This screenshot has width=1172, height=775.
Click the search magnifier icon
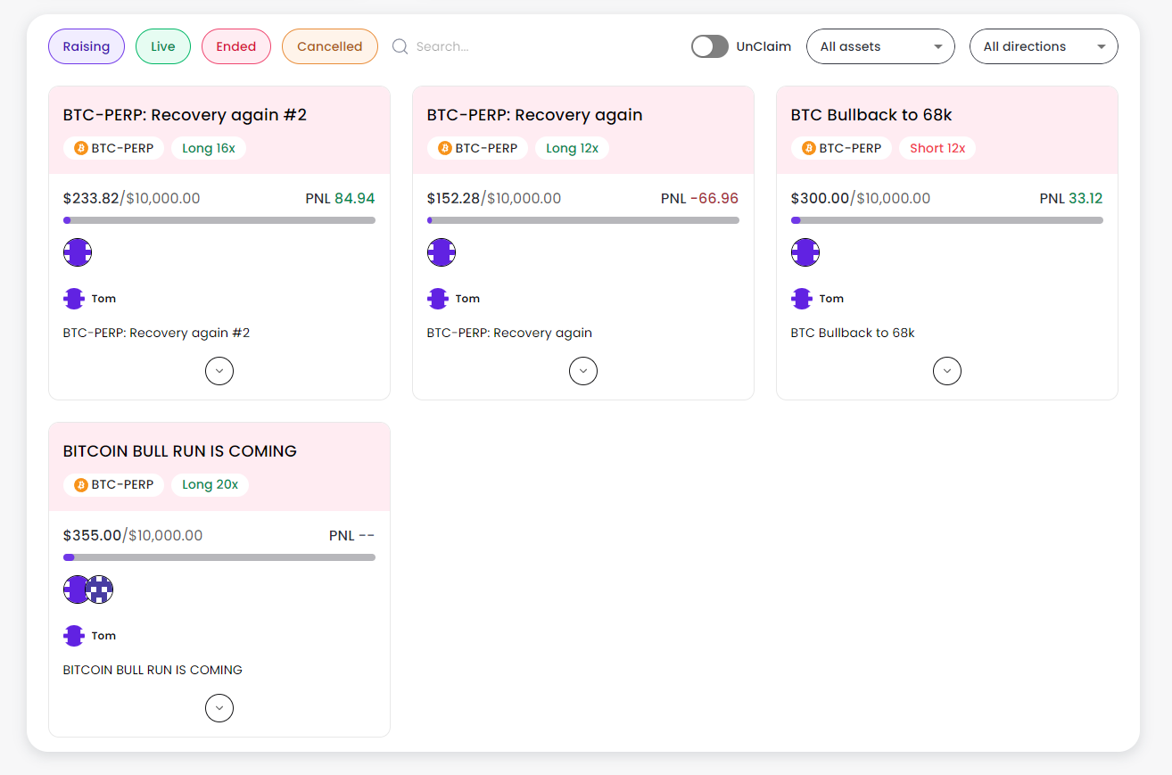pyautogui.click(x=400, y=46)
